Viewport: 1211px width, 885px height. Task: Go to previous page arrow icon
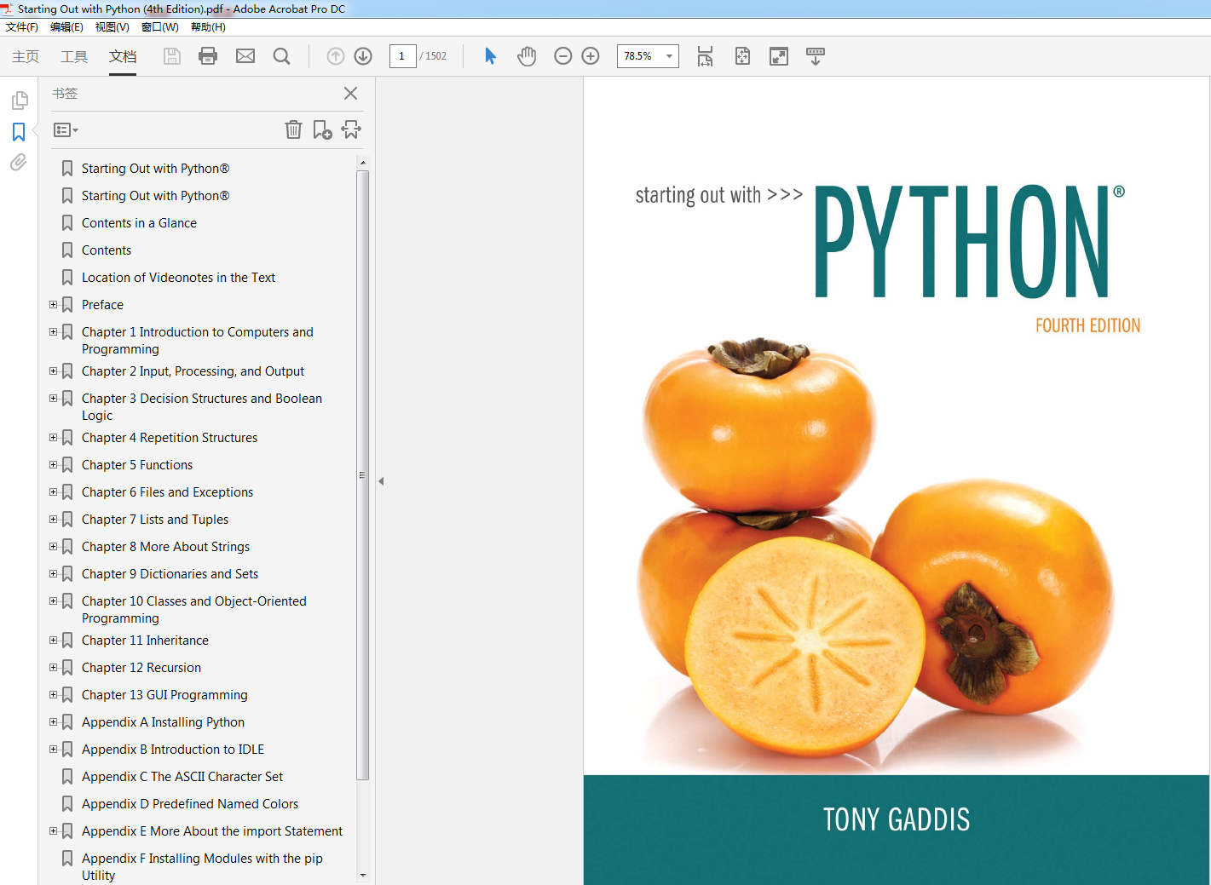click(336, 56)
